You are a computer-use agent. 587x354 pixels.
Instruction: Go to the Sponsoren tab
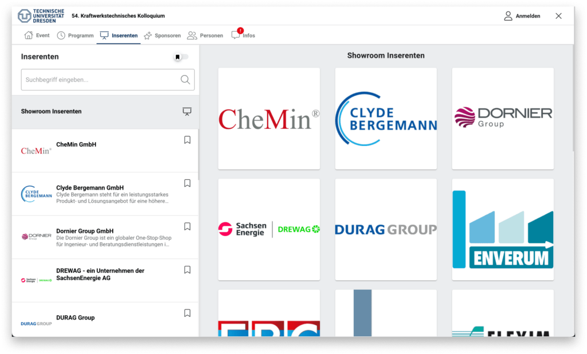tap(162, 36)
